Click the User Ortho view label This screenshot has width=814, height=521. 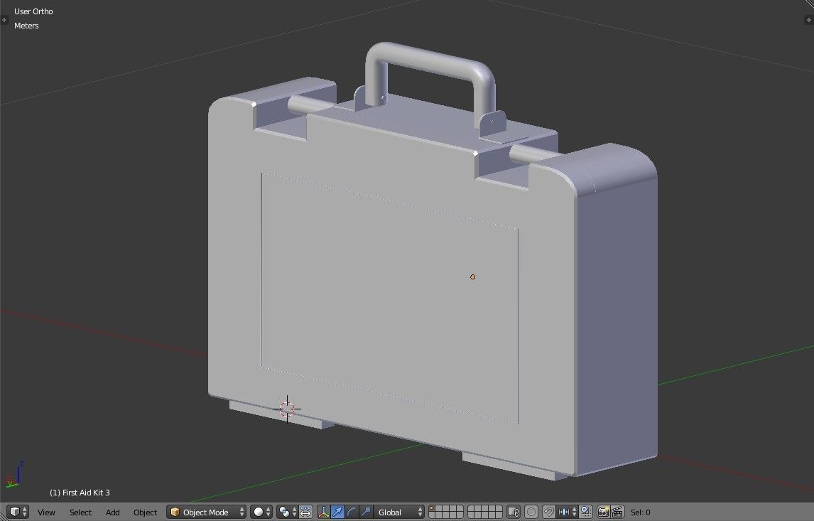click(33, 11)
